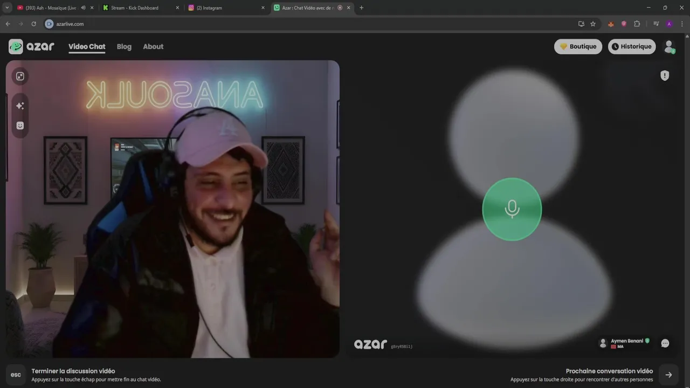
Task: Click the MA country flag label
Action: pyautogui.click(x=617, y=347)
